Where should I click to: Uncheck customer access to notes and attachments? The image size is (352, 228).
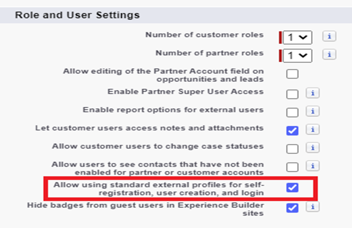292,130
